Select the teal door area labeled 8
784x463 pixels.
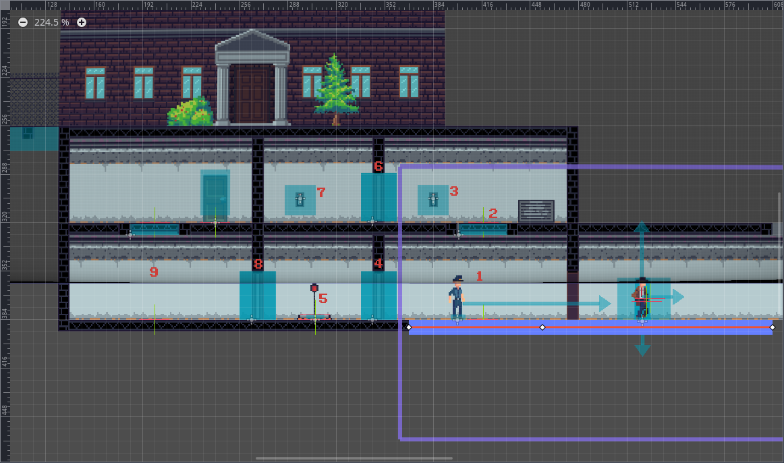(x=257, y=295)
